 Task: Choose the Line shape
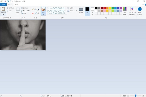[49, 8]
